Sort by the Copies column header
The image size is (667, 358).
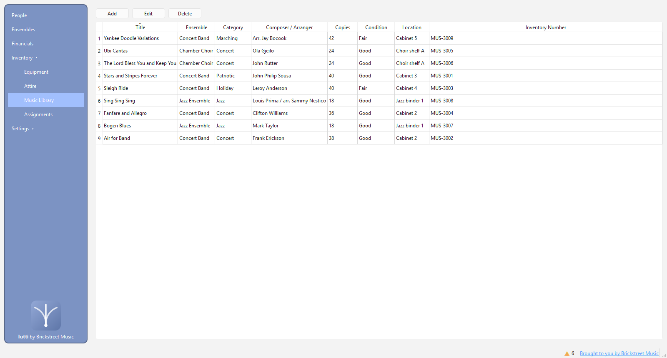pyautogui.click(x=343, y=27)
